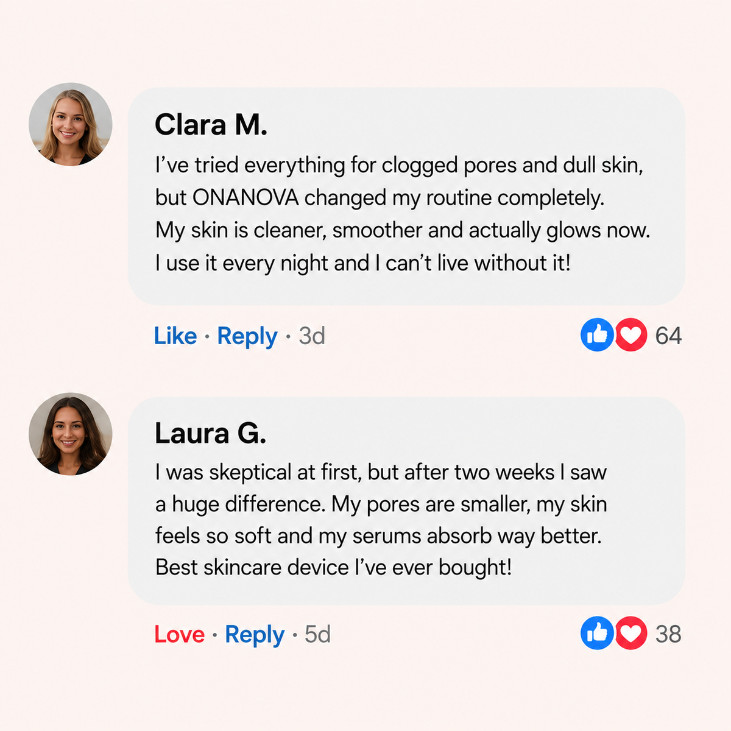Image resolution: width=731 pixels, height=731 pixels.
Task: Reply to Clara M.'s comment
Action: click(x=247, y=336)
